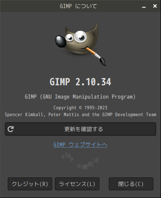Click the GIMP について title bar text
This screenshot has width=161, height=198.
point(78,6)
